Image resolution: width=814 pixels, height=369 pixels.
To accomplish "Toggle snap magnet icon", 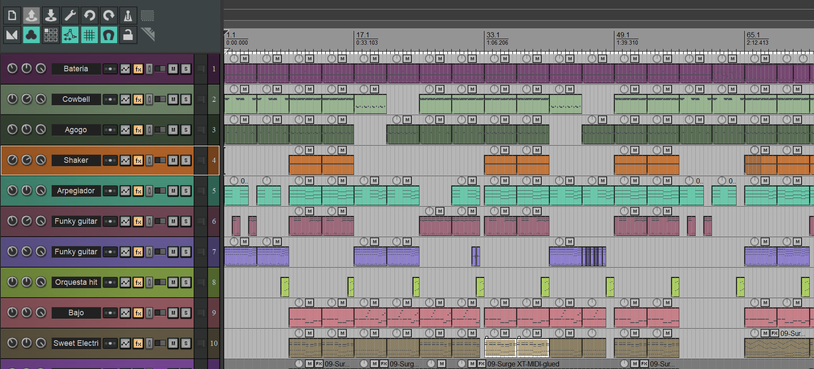I will coord(109,35).
